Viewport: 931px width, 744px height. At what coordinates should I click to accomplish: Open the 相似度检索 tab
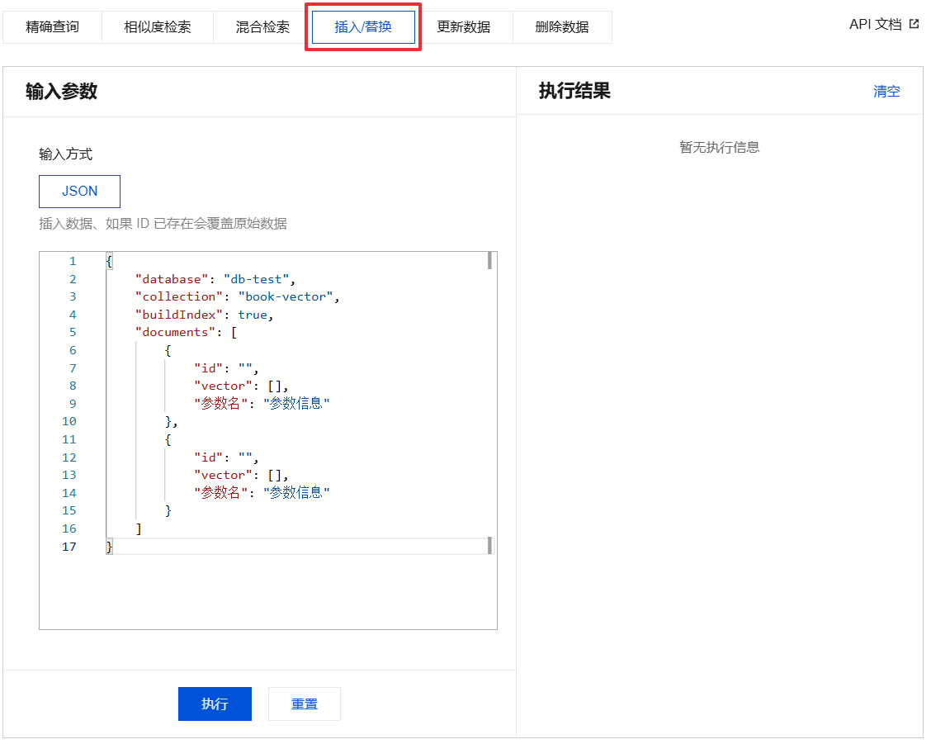pyautogui.click(x=157, y=27)
